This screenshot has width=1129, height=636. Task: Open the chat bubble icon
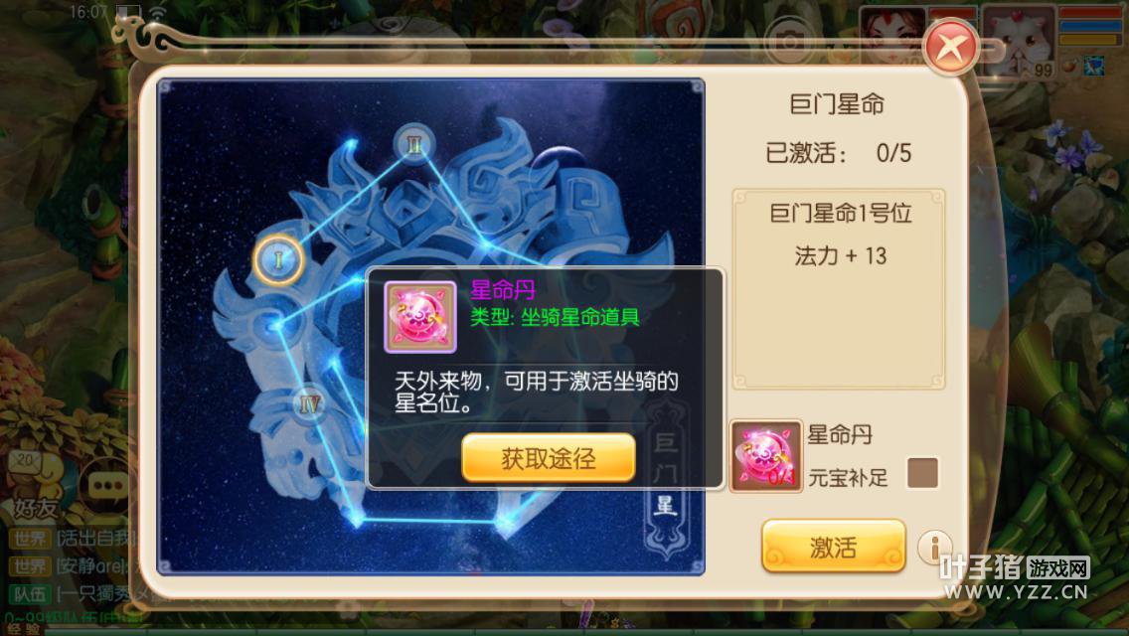click(x=108, y=485)
